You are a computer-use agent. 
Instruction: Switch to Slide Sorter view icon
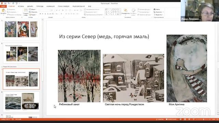pos(185,119)
